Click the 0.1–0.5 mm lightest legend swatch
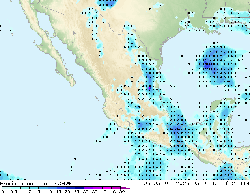This screenshot has height=193, width=250. (7, 188)
